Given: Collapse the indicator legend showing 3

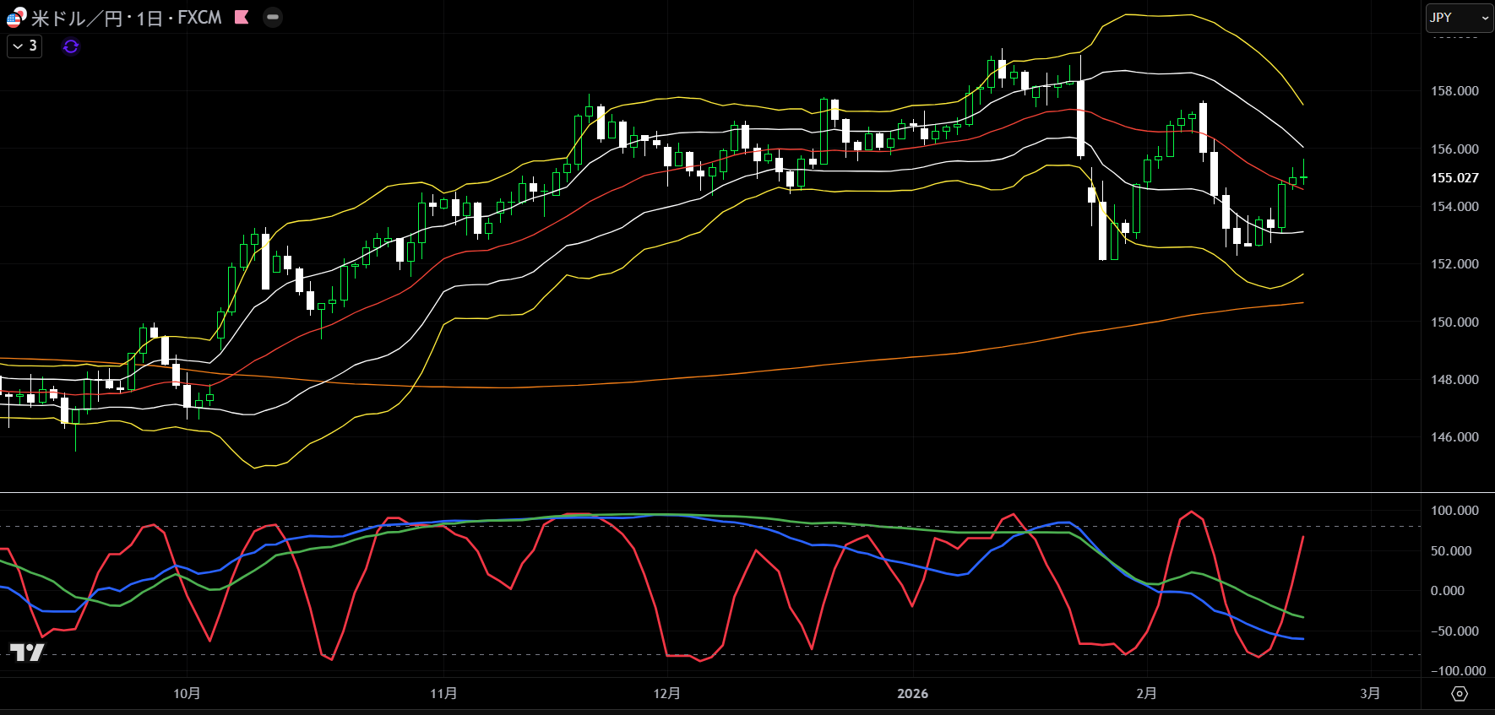Looking at the screenshot, I should tap(24, 46).
